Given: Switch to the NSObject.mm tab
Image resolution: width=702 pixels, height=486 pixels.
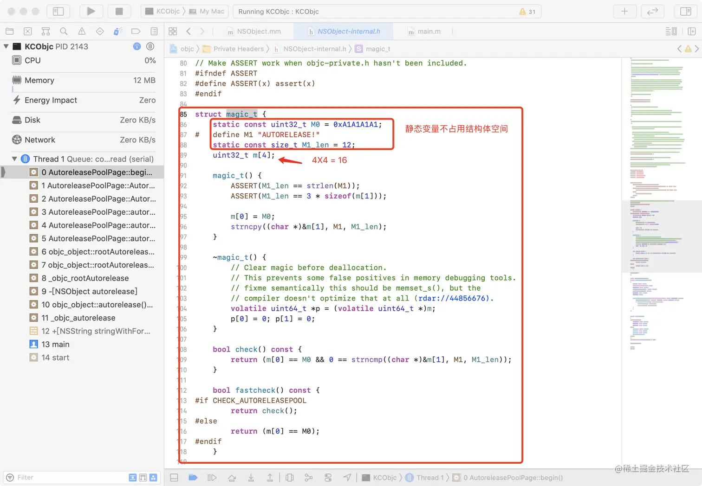Looking at the screenshot, I should tap(254, 32).
